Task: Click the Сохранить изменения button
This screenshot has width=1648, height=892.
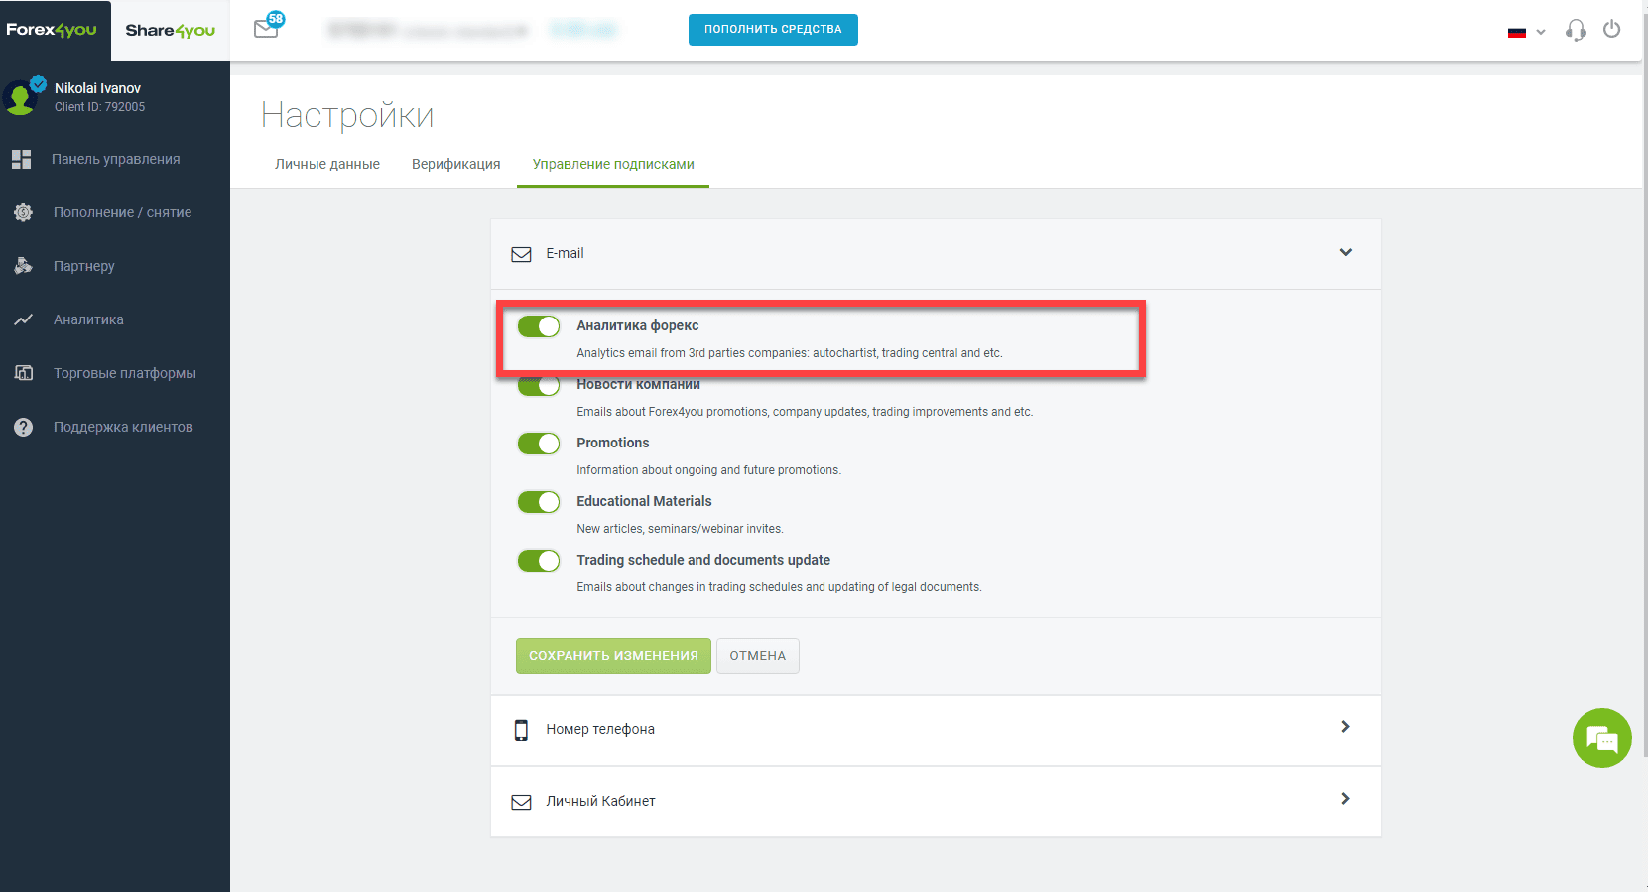Action: click(613, 656)
